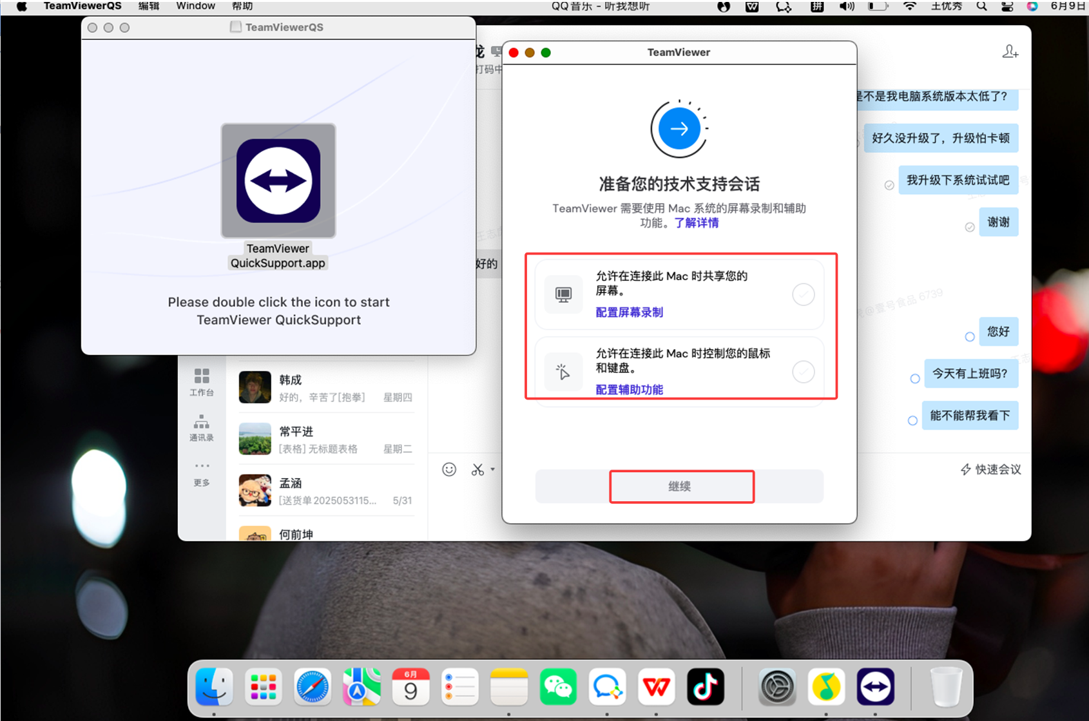Open the chat with 韩成
The image size is (1089, 721).
[x=325, y=388]
